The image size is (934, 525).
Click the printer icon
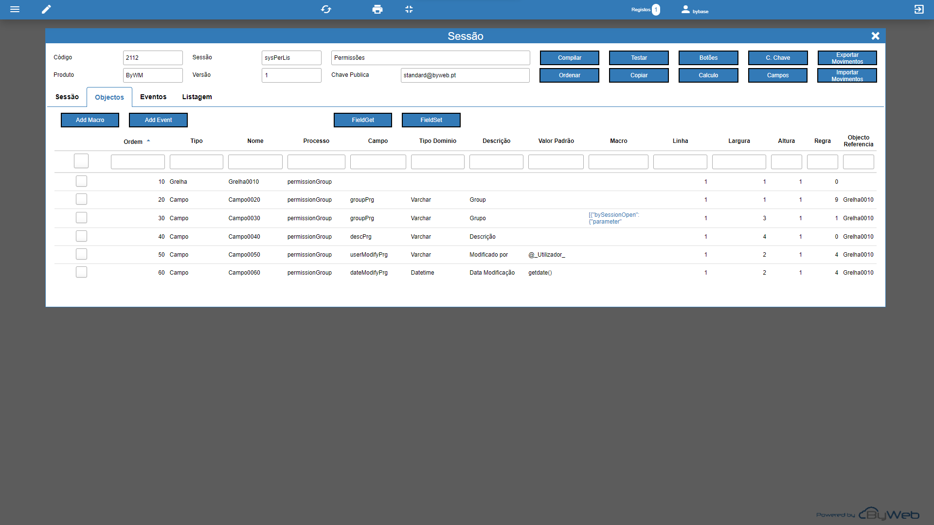(x=377, y=9)
